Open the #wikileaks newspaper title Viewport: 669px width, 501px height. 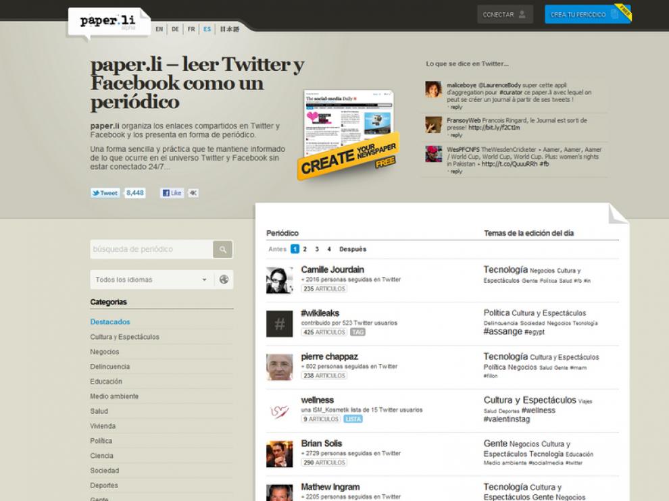pos(320,313)
